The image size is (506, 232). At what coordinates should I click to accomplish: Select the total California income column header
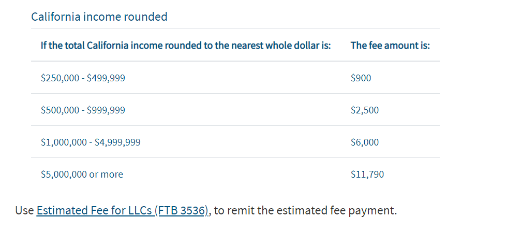point(186,45)
